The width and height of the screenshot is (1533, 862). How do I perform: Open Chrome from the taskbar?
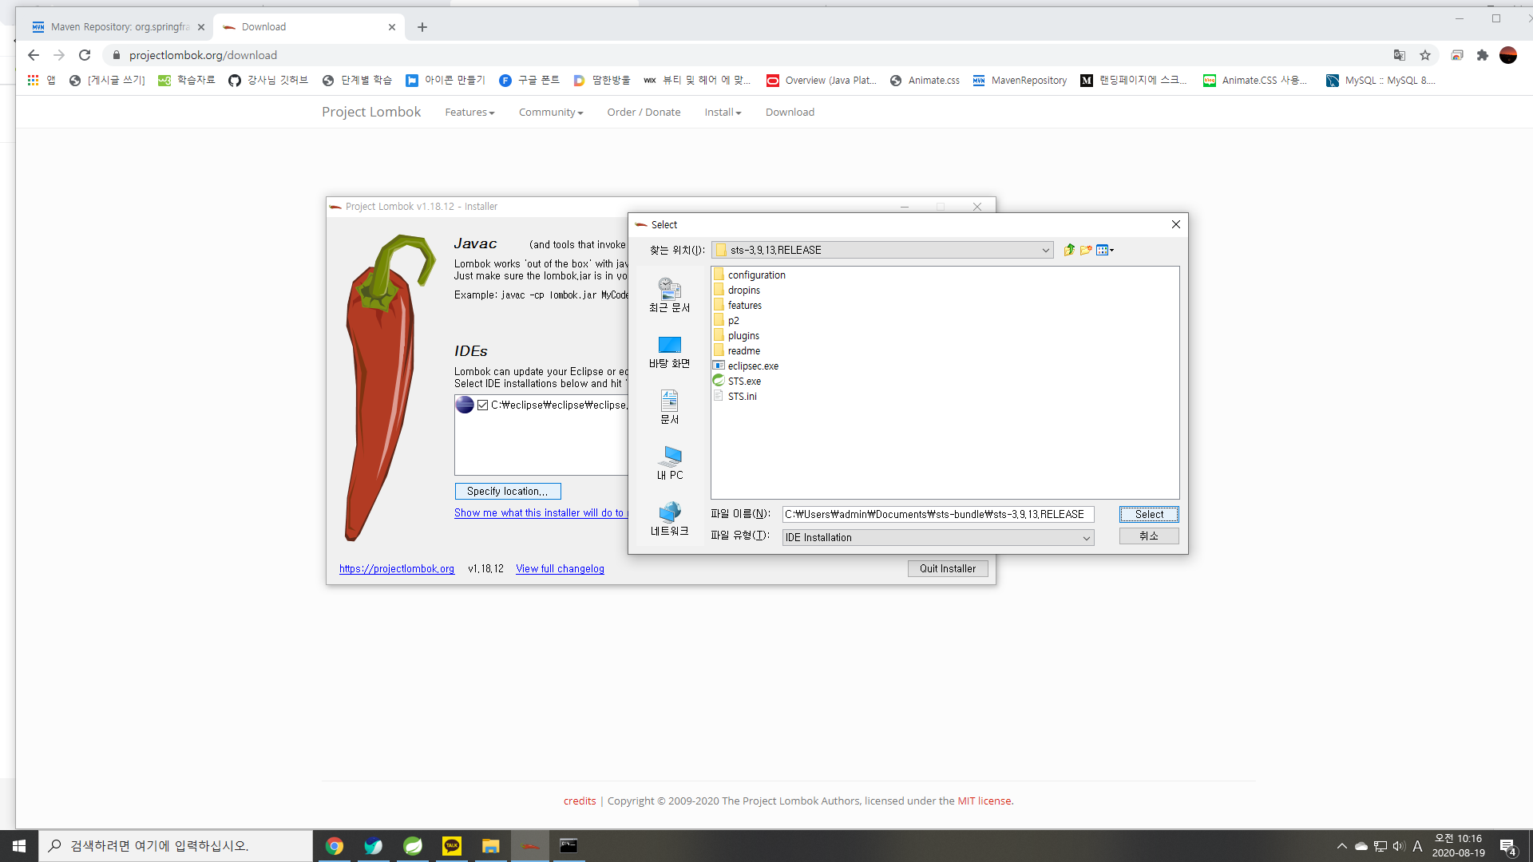(335, 846)
